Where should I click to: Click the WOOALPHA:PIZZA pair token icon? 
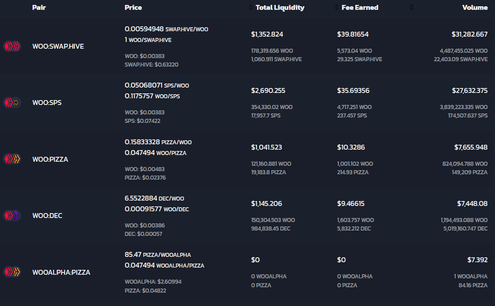click(x=12, y=272)
